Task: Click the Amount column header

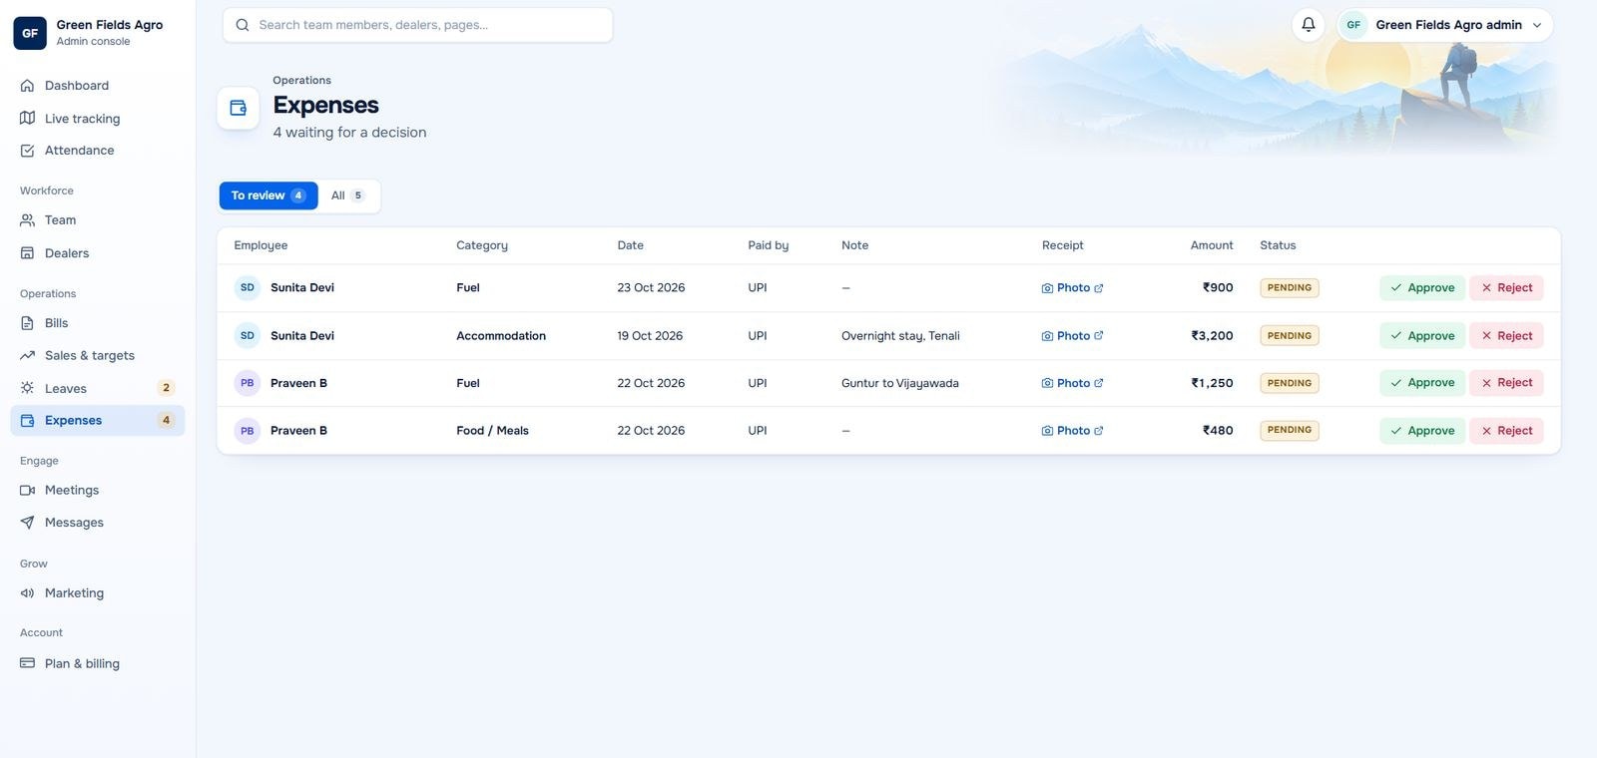Action: click(x=1212, y=245)
